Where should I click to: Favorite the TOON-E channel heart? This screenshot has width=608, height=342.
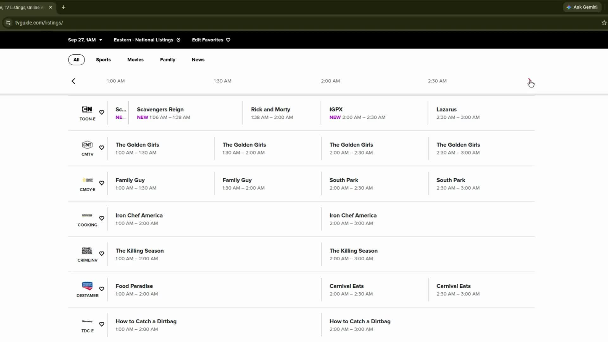(x=102, y=112)
